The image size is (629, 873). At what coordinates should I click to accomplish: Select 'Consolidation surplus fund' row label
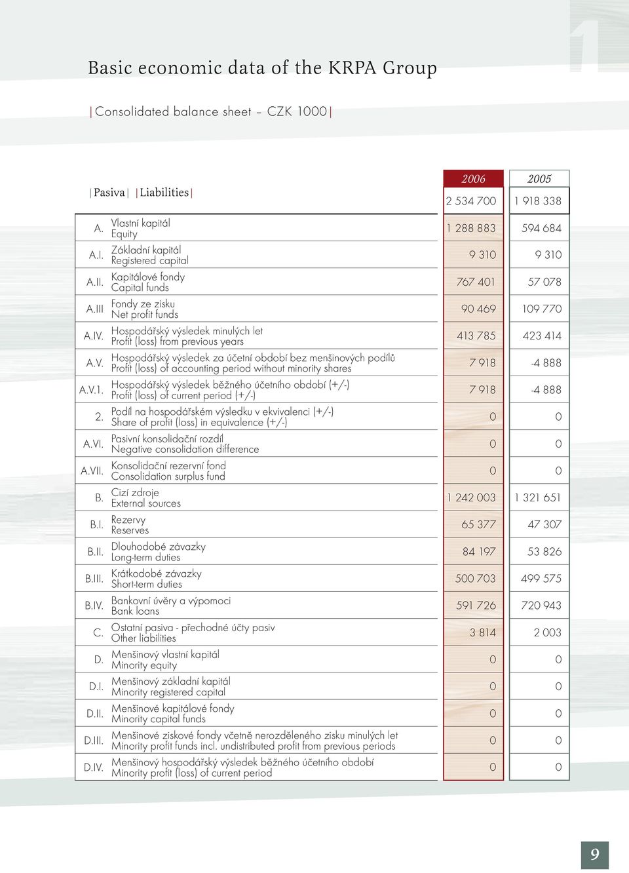tap(168, 476)
